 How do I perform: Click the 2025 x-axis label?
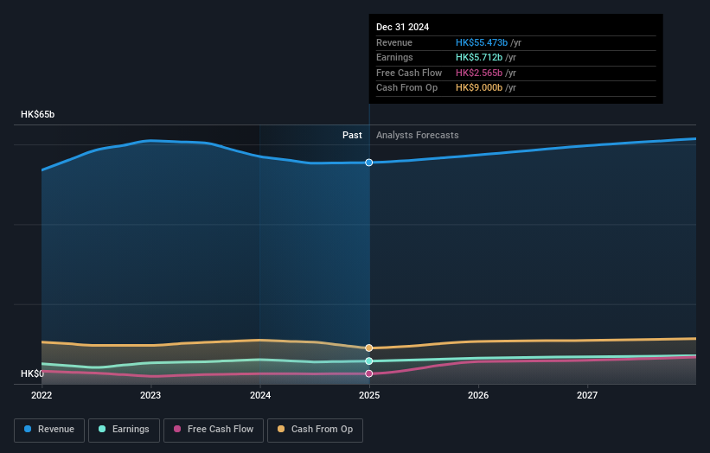point(369,396)
